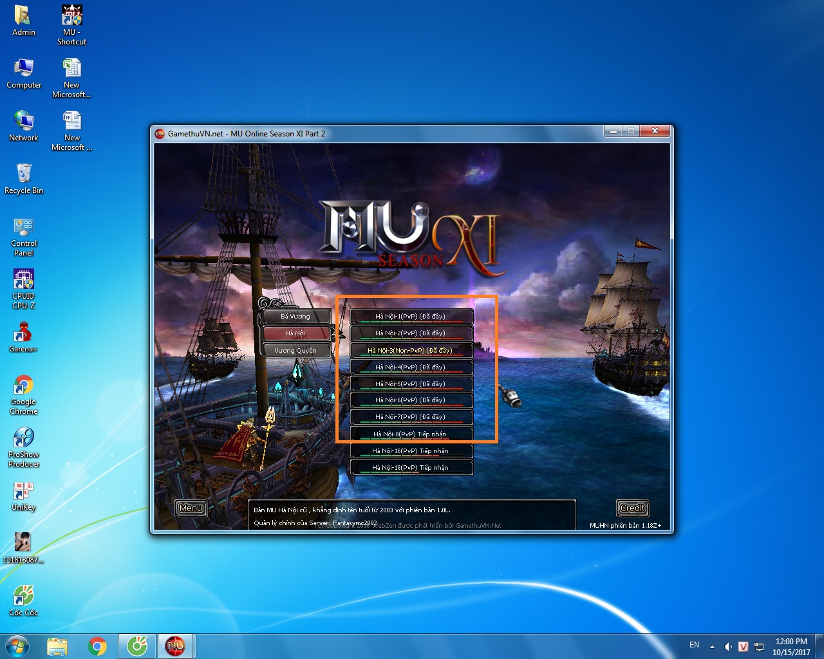Viewport: 824px width, 659px height.
Task: Open File Explorer from the taskbar
Action: tap(57, 646)
